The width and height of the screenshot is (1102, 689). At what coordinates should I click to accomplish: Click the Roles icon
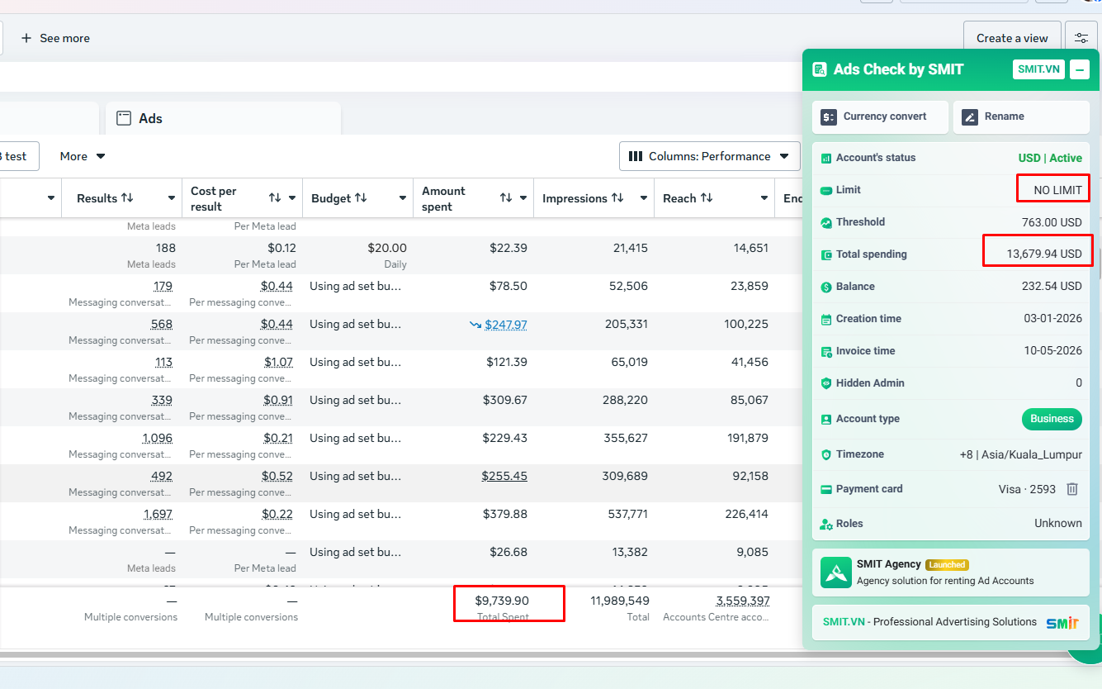click(x=826, y=524)
